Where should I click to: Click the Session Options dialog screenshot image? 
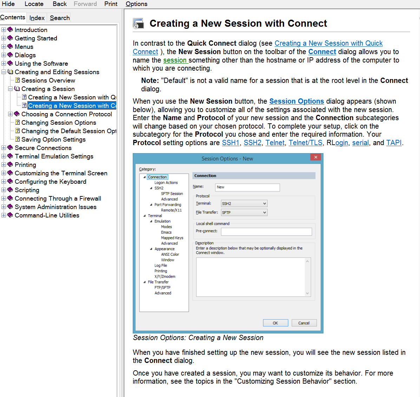[x=228, y=243]
